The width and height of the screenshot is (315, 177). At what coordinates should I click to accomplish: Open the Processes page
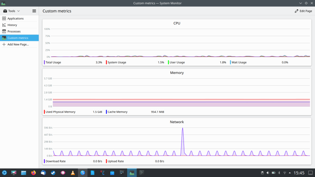click(14, 31)
